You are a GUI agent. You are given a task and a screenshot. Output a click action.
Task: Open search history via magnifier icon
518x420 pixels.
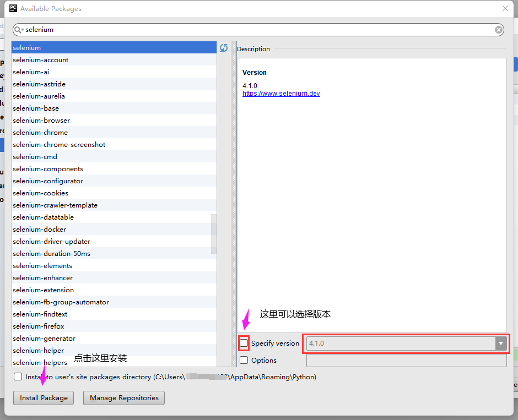tap(19, 30)
